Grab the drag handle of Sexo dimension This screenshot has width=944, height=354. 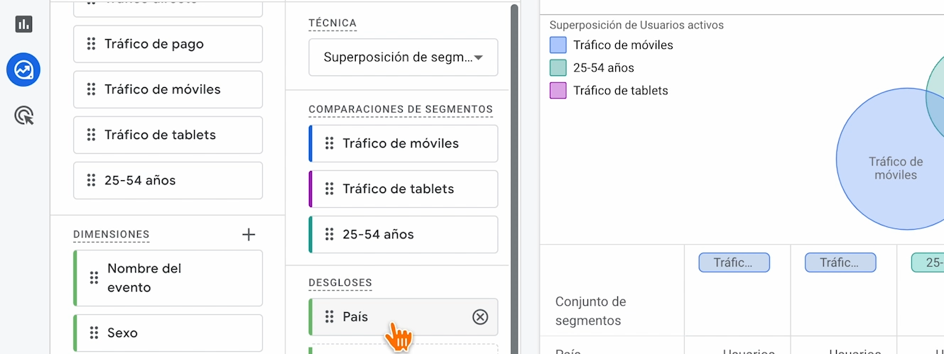click(x=94, y=333)
